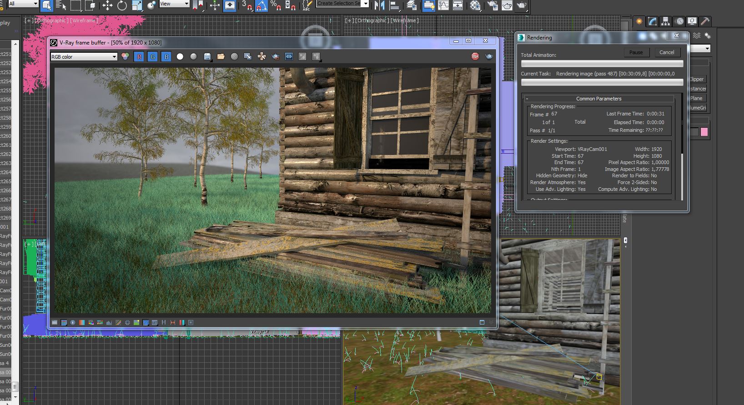This screenshot has width=744, height=405.
Task: Open Select by Name tool
Action: point(61,5)
